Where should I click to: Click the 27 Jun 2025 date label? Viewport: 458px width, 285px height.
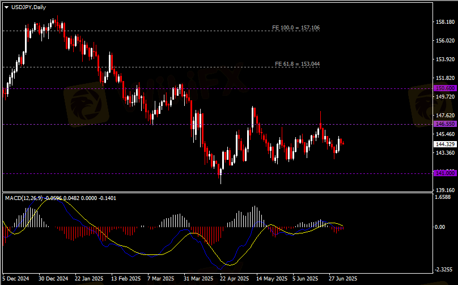tap(343, 279)
